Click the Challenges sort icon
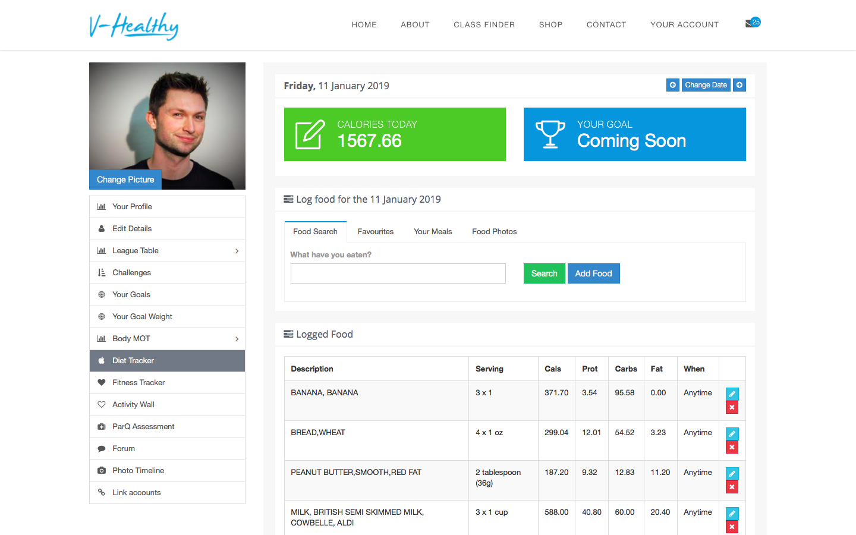The height and width of the screenshot is (535, 856). pos(102,273)
